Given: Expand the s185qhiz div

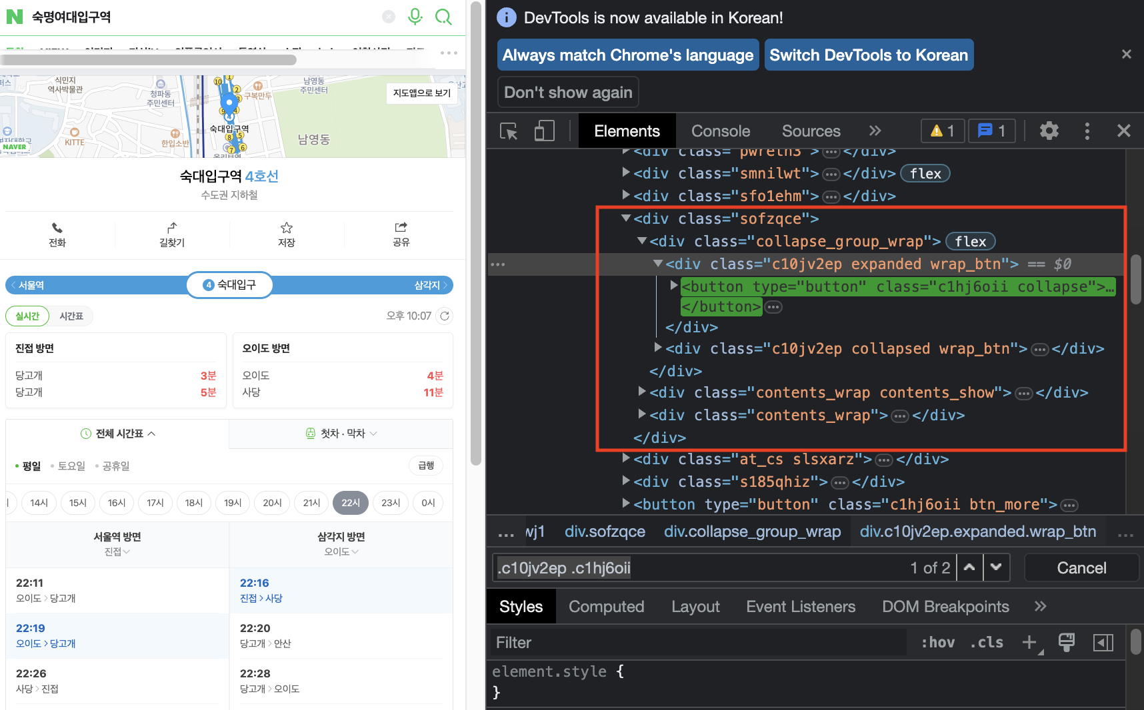Looking at the screenshot, I should 626,480.
